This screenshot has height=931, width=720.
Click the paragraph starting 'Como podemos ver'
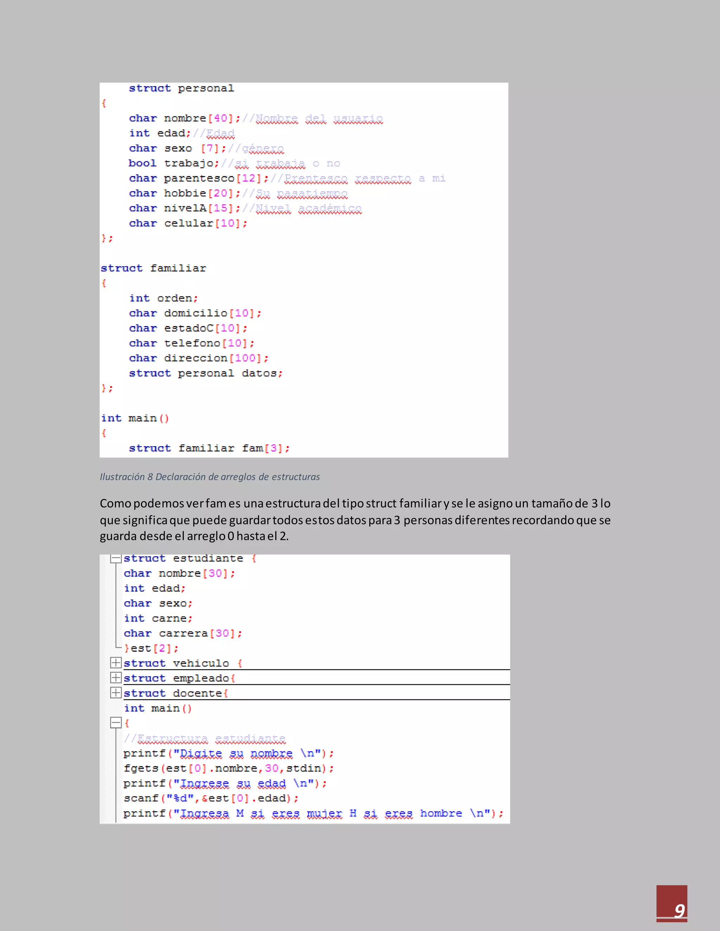355,520
